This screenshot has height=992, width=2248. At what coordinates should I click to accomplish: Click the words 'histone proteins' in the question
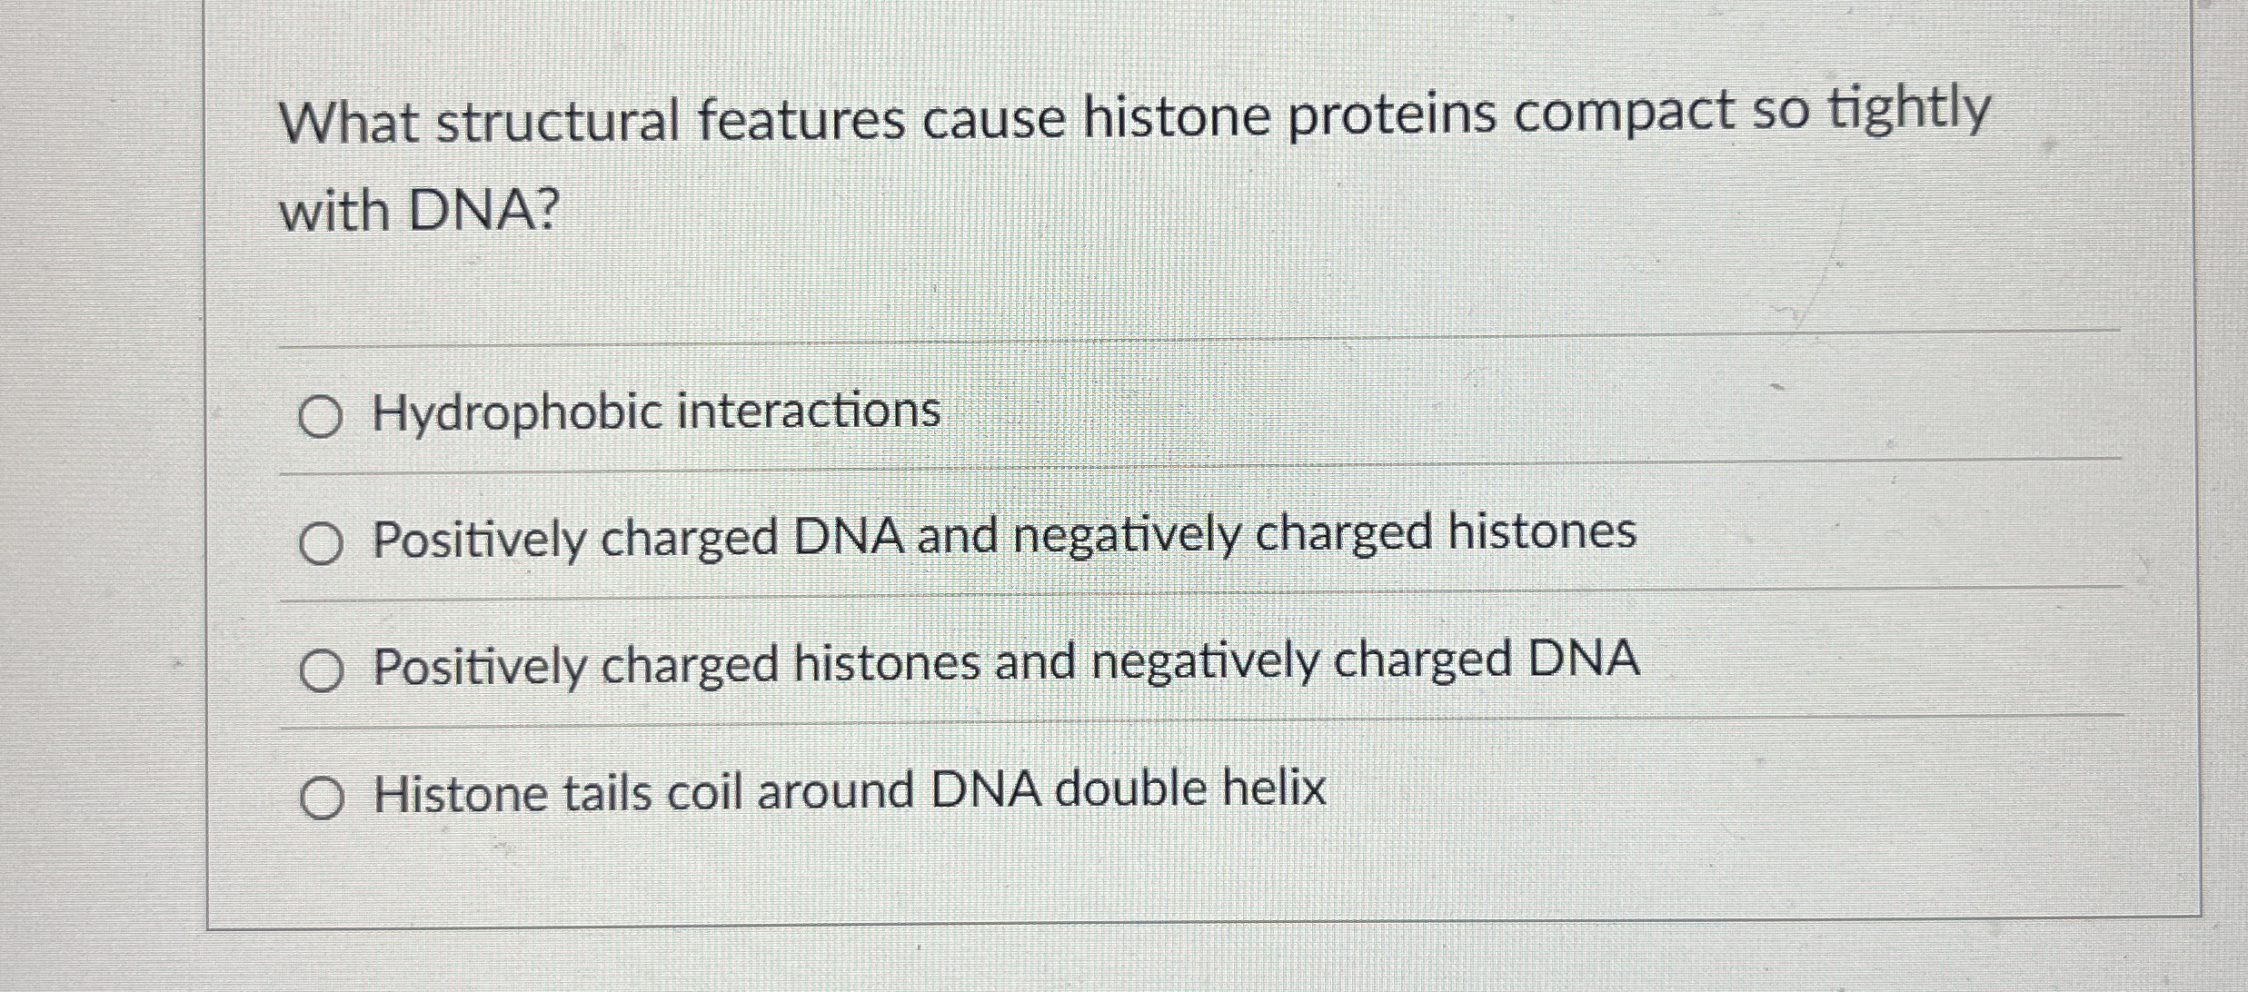click(1299, 114)
